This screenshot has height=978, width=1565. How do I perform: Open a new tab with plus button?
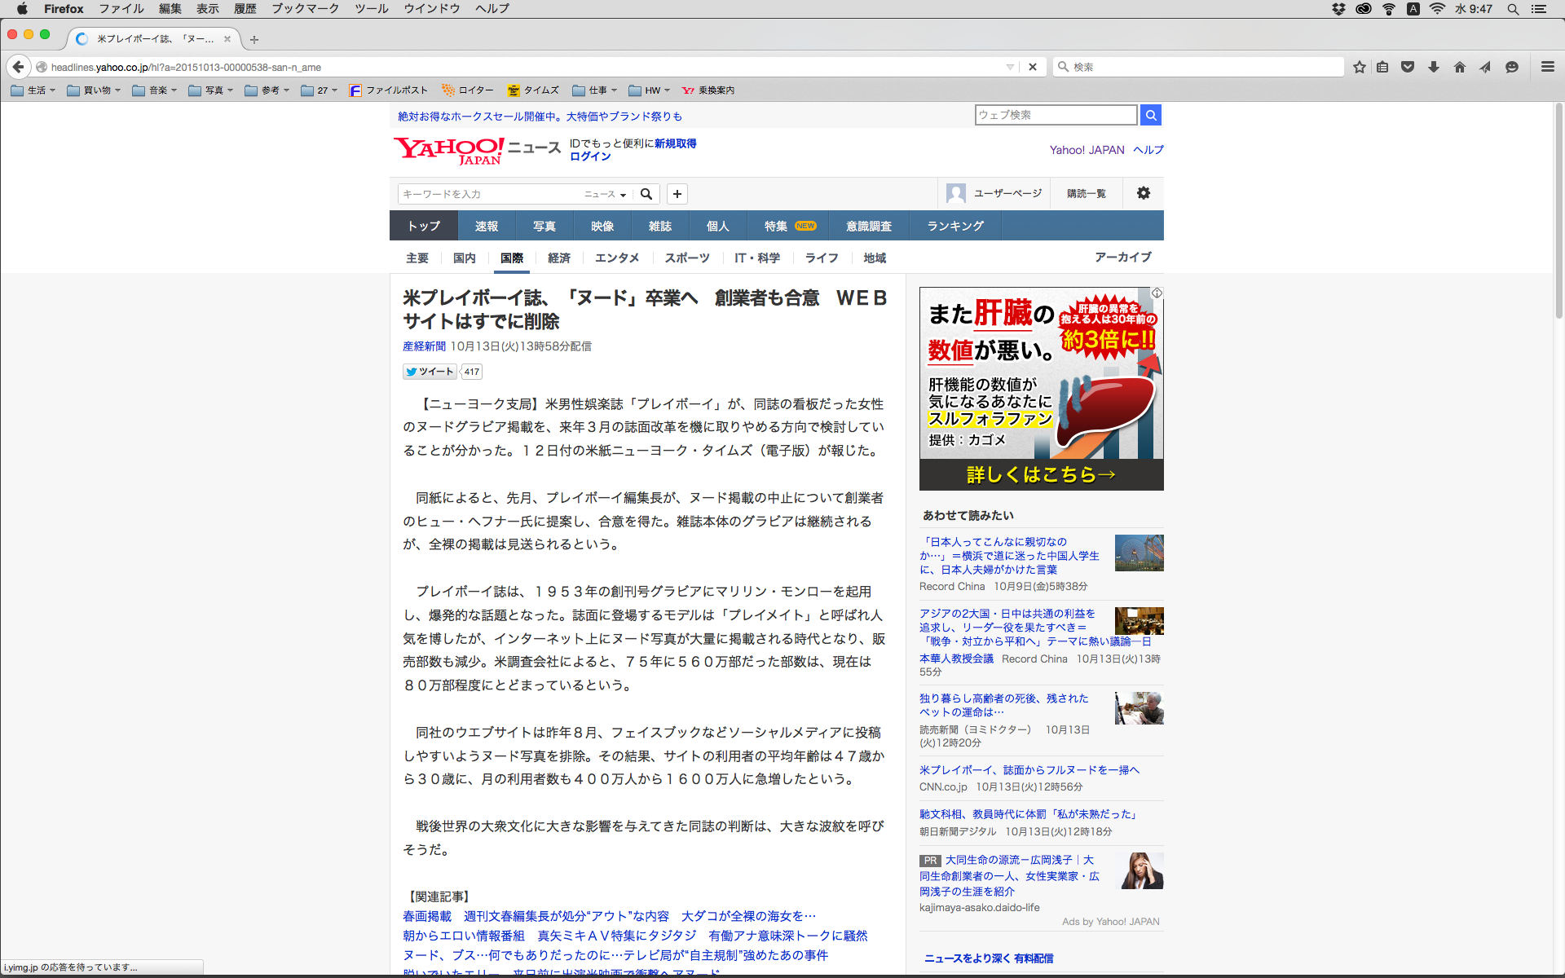coord(254,39)
